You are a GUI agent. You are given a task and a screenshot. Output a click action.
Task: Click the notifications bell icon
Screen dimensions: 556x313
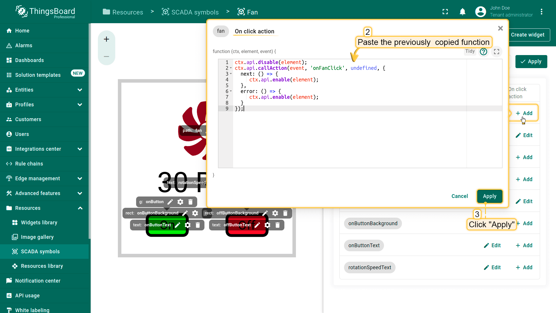(x=462, y=12)
